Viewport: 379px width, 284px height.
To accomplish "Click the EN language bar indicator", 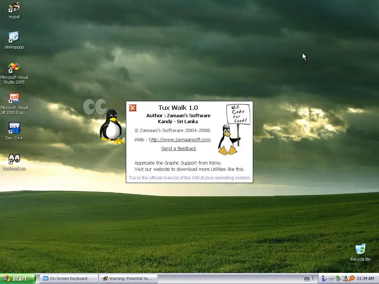I will (307, 278).
